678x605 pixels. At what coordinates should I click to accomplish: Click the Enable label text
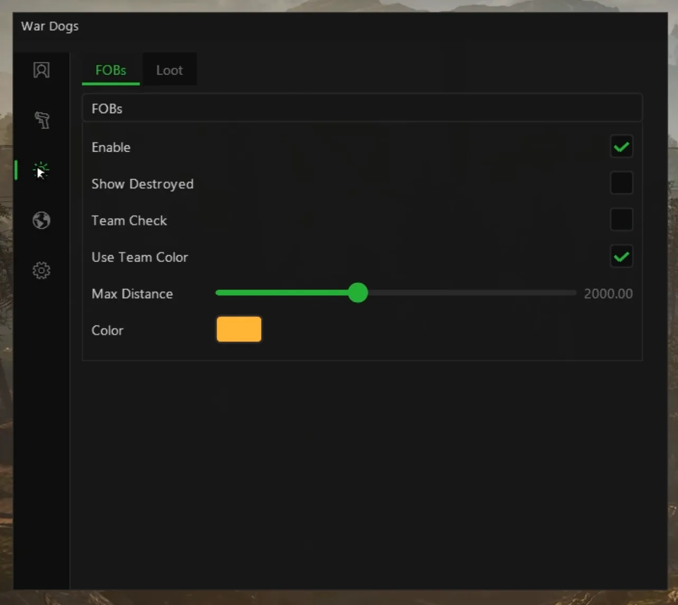[x=111, y=147]
